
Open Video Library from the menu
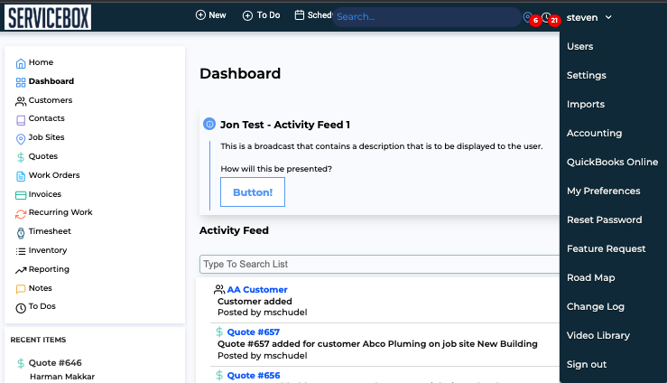click(x=598, y=336)
